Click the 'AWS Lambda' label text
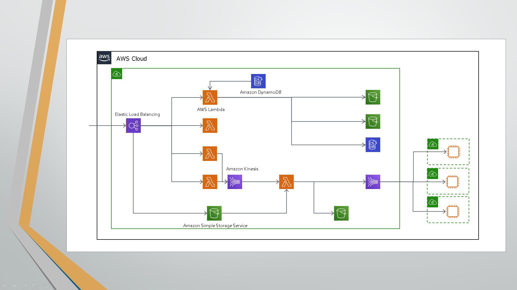 [x=211, y=109]
